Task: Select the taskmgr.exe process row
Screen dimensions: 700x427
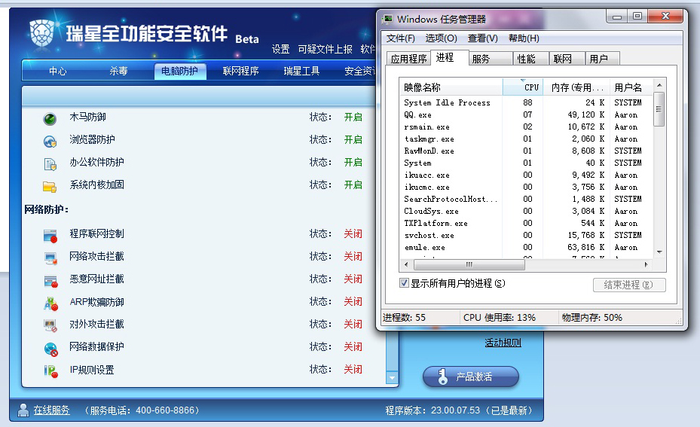Action: [527, 139]
